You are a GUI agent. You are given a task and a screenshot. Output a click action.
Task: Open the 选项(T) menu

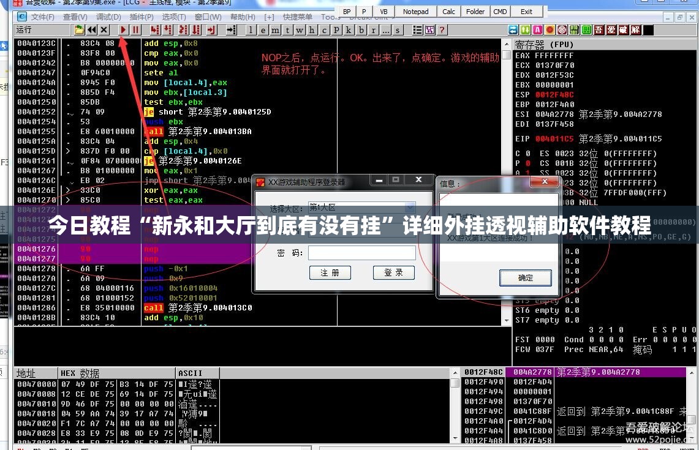click(174, 17)
